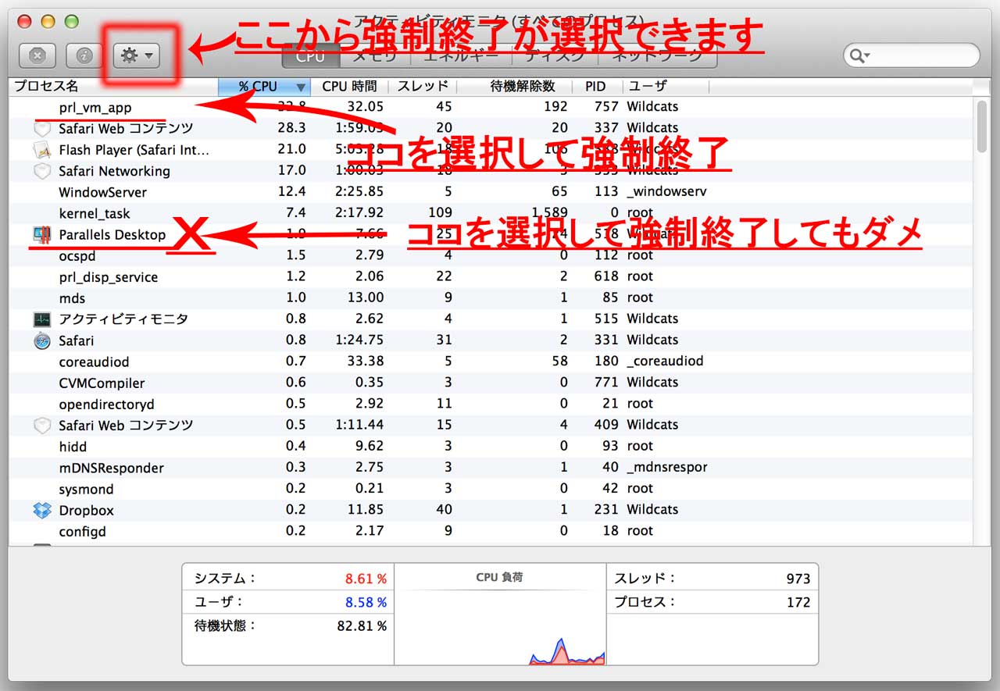Click in the search field
This screenshot has height=691, width=1000.
(x=911, y=55)
